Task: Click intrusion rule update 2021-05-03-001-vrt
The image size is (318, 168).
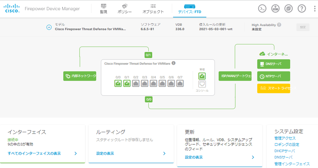Action: (x=216, y=29)
